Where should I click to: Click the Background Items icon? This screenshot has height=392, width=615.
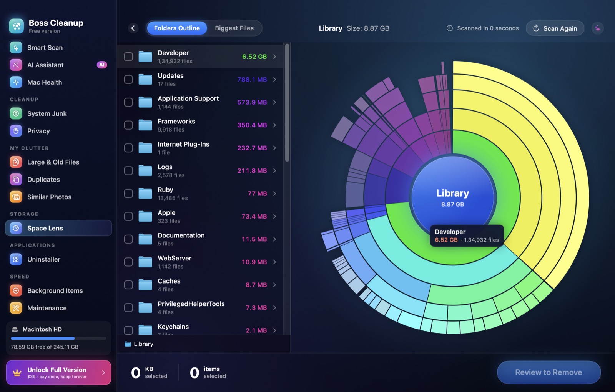tap(16, 291)
